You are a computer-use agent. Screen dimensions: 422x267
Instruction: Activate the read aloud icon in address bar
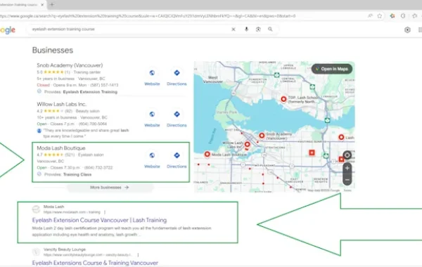pyautogui.click(x=371, y=16)
